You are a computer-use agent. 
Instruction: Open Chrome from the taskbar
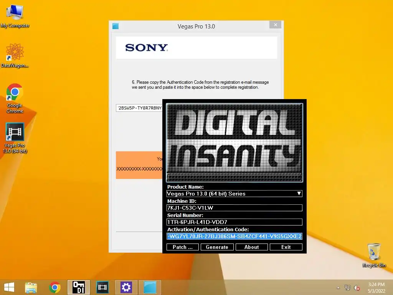click(x=55, y=287)
